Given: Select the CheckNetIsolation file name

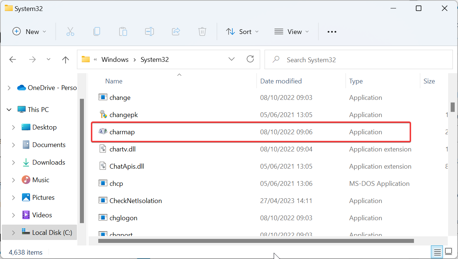Looking at the screenshot, I should [x=136, y=201].
